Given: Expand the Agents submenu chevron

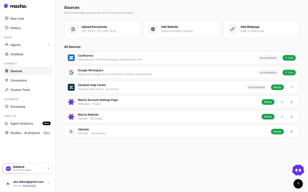Looking at the screenshot, I should coord(49,45).
